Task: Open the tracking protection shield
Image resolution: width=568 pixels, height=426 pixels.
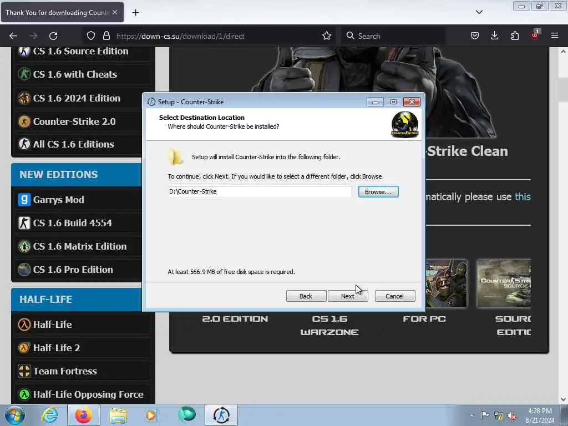Action: coord(91,36)
